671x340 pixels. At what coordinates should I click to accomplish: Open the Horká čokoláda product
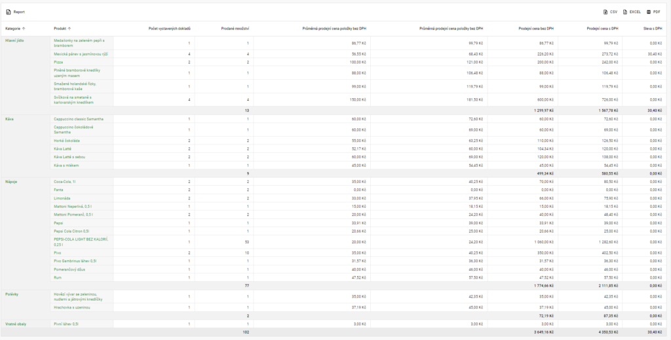[x=66, y=141]
